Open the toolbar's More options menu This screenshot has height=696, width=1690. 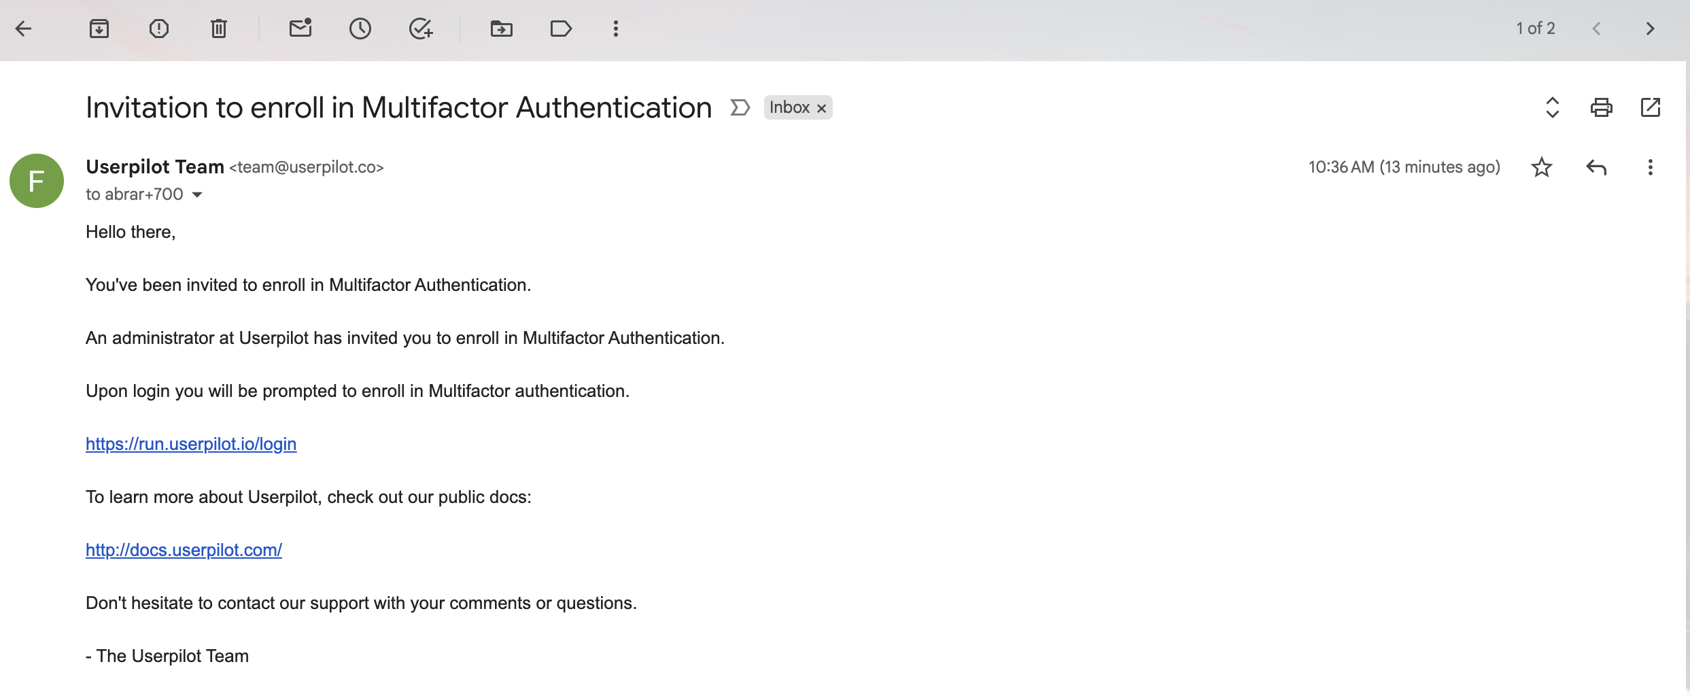click(616, 29)
